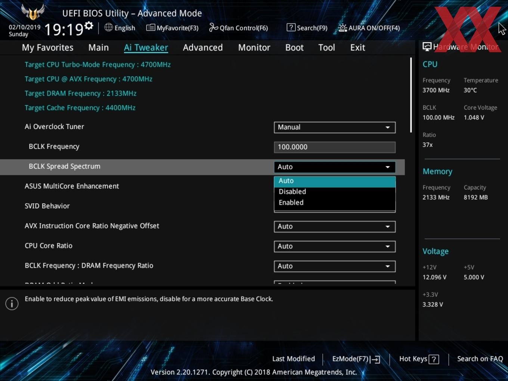Screen dimensions: 508x381
Task: Click the 02/10/2019 Sunday date
Action: (24, 31)
